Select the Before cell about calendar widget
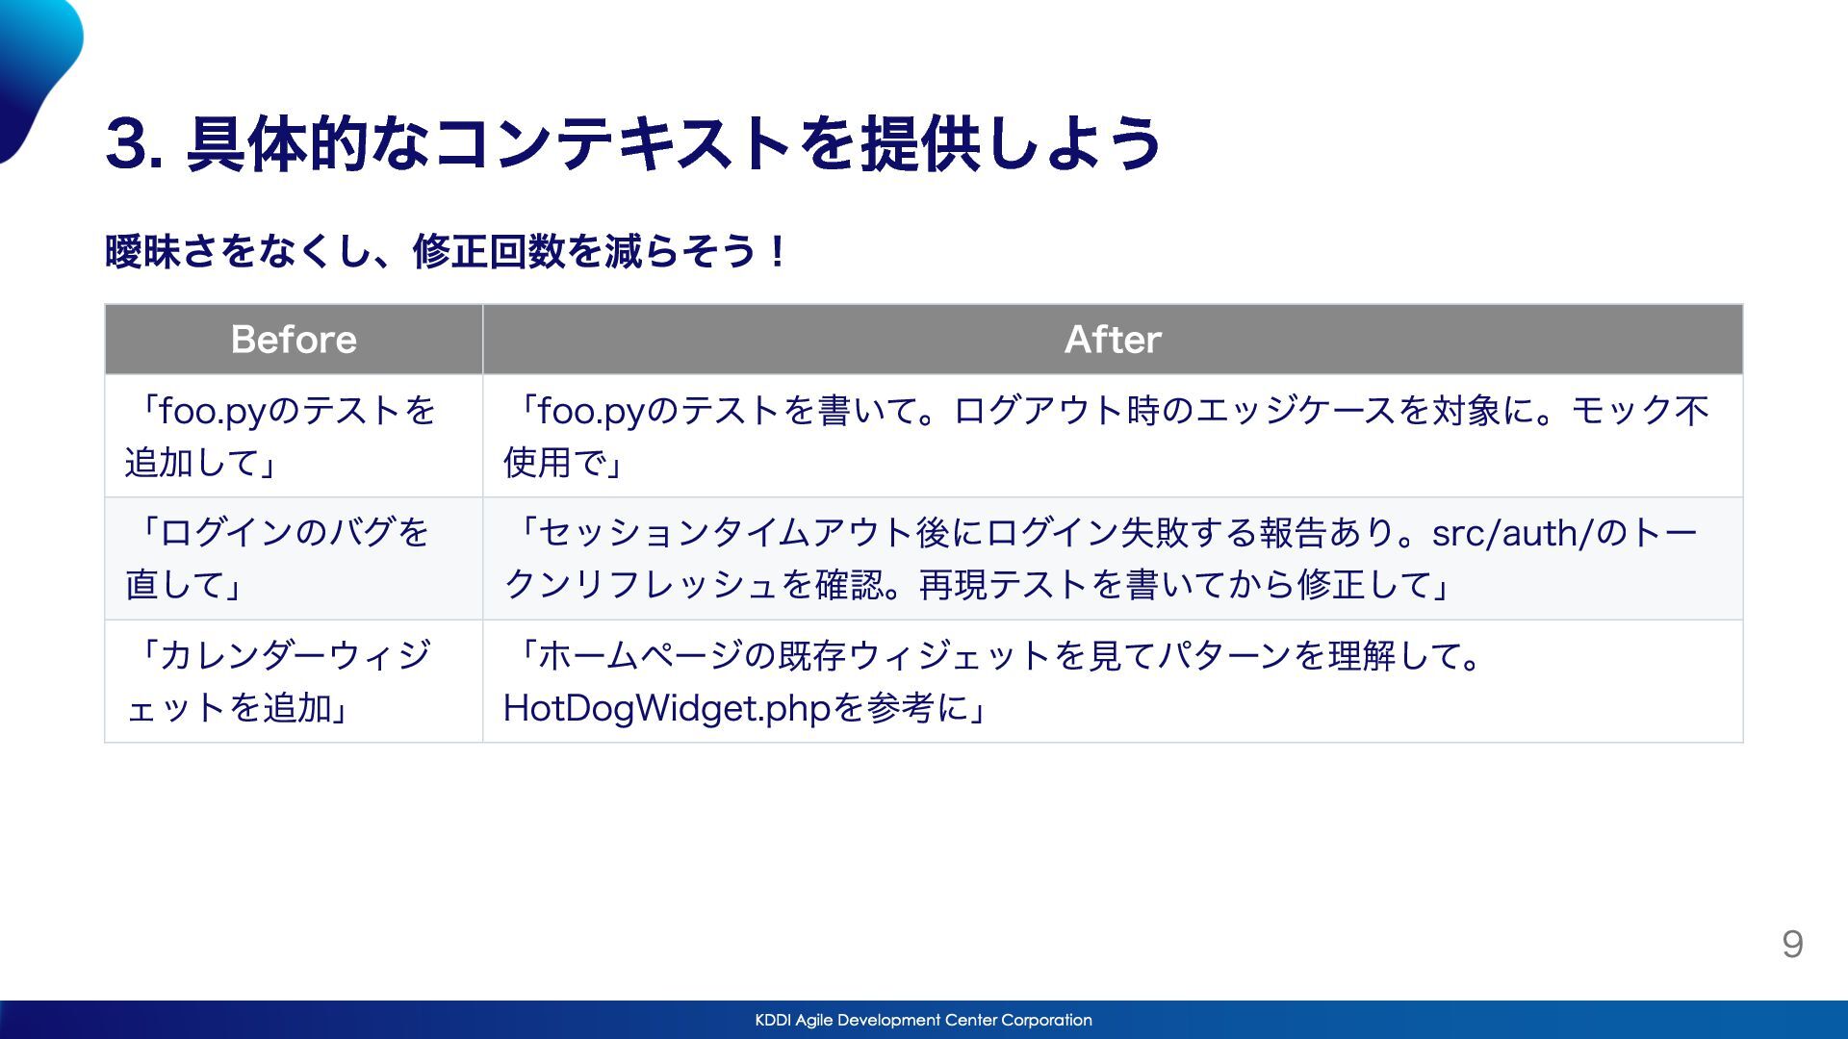Viewport: 1848px width, 1039px height. click(x=293, y=681)
